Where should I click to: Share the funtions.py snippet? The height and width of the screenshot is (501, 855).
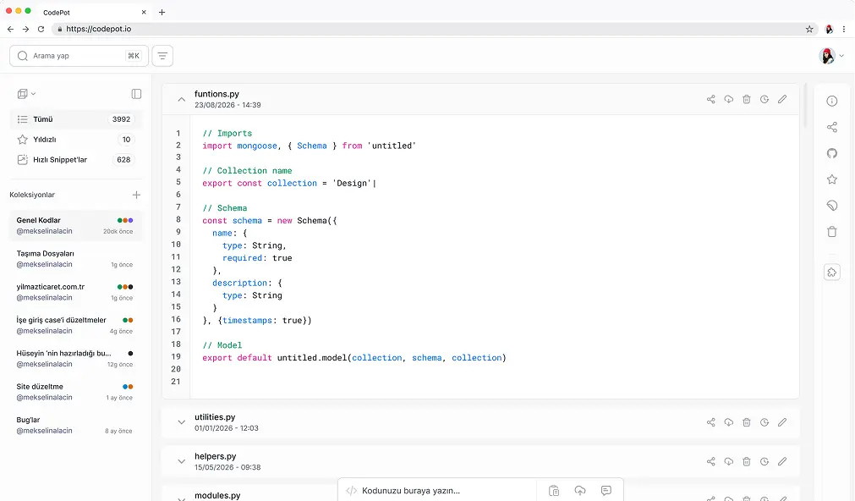click(x=710, y=99)
